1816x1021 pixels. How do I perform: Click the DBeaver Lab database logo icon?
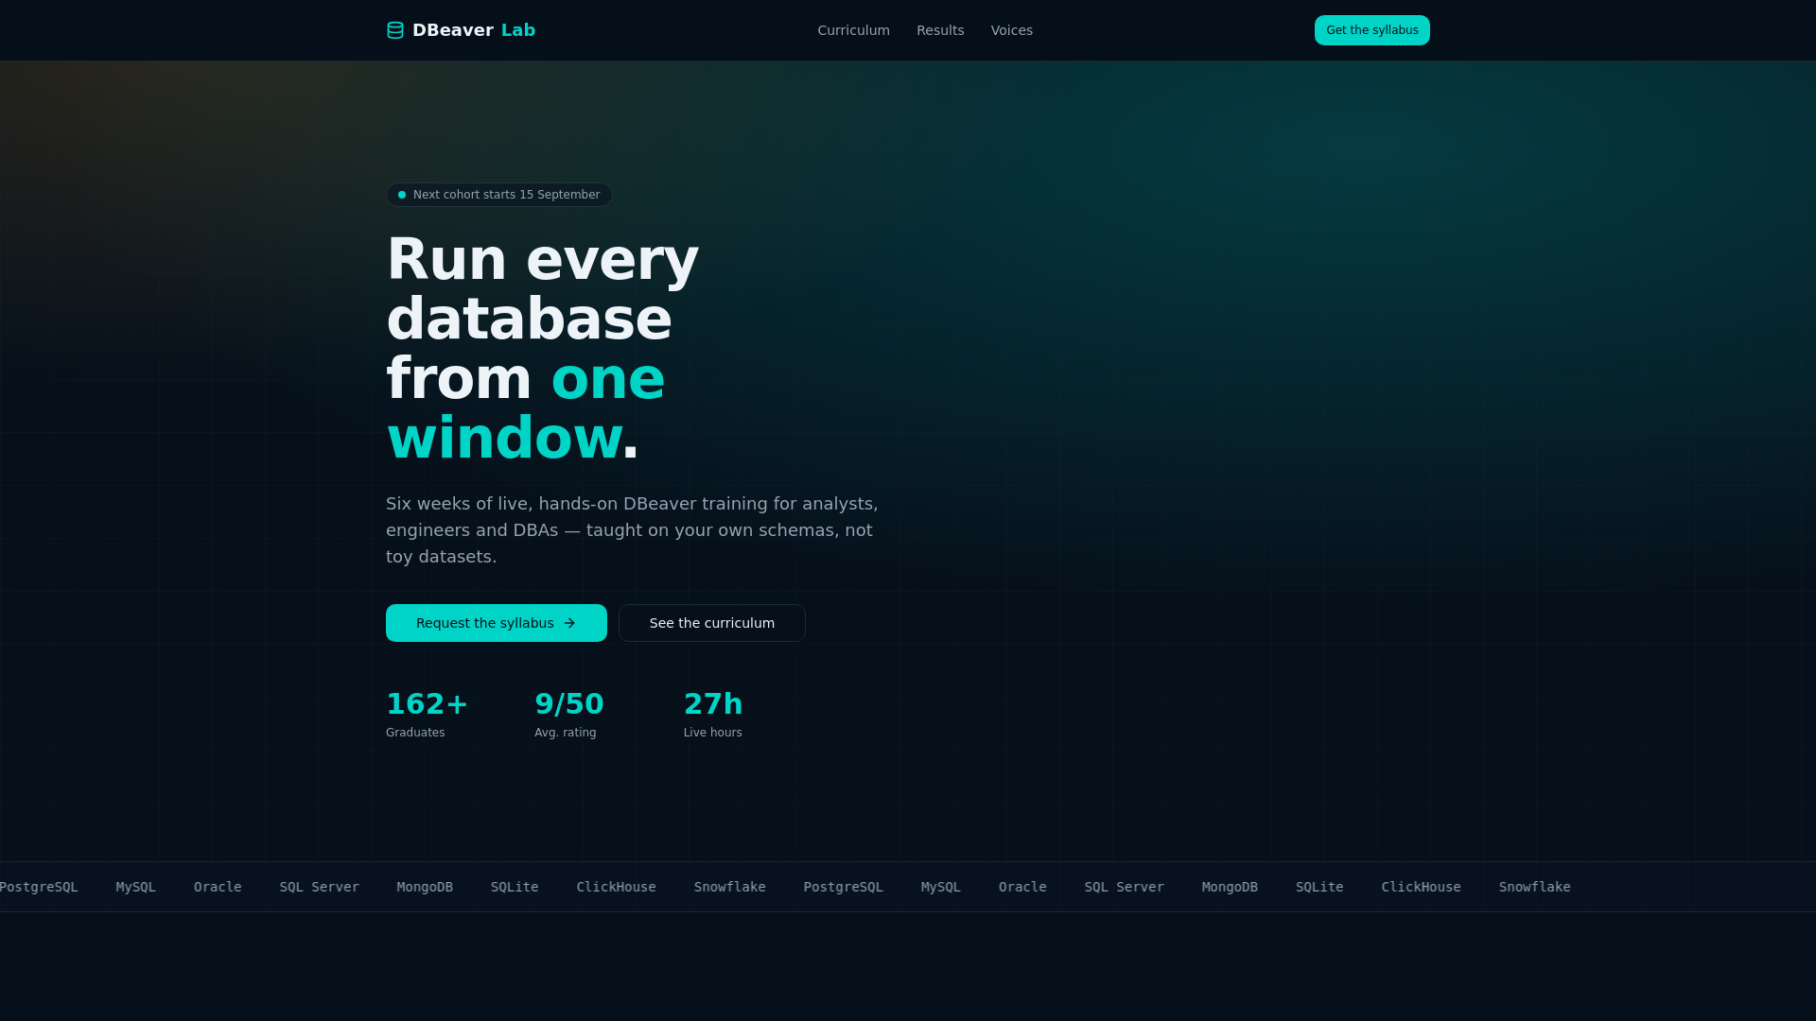395,30
